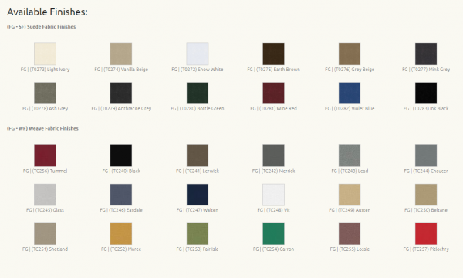Click the label 'FG | (TC250) Beltane'
Screen dimensions: 463x278
426,210
